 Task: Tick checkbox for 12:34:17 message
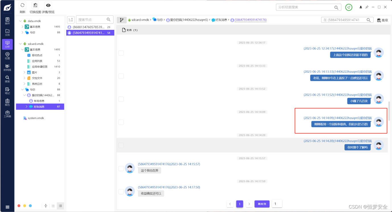tap(121, 53)
